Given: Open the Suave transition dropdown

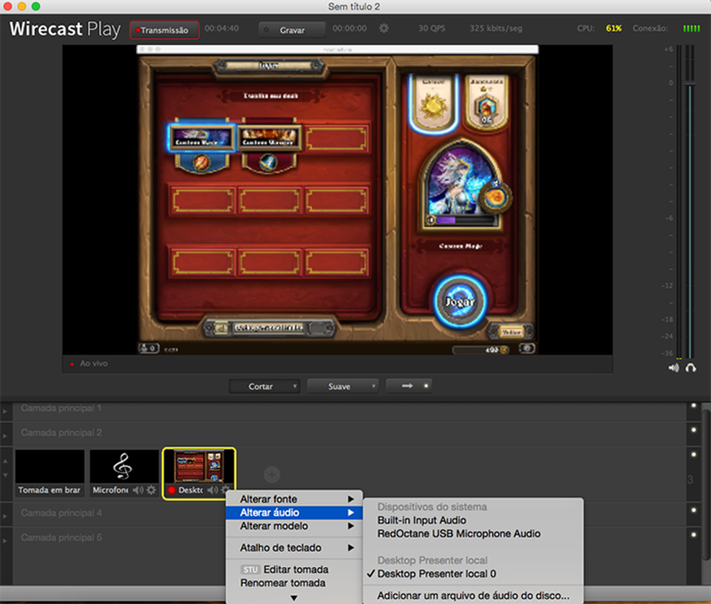Looking at the screenshot, I should coord(342,386).
